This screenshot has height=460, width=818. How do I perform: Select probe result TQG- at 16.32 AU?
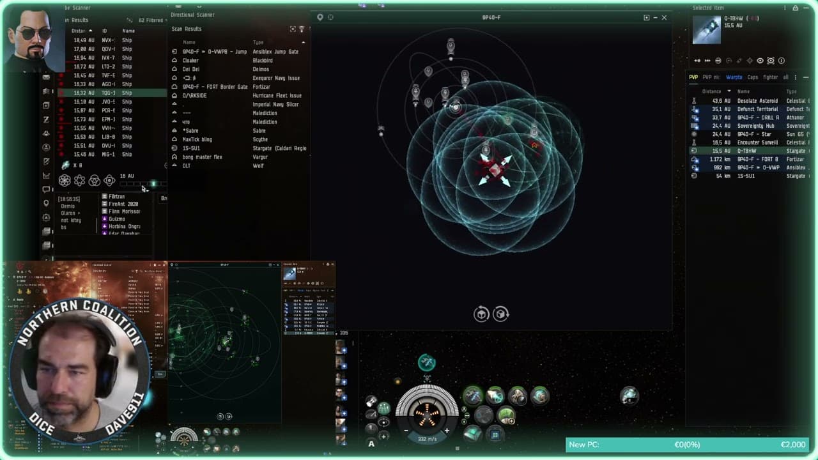click(112, 93)
